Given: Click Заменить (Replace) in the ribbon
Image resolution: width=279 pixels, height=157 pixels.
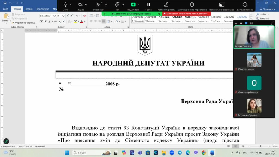Looking at the screenshot, I should point(263,19).
